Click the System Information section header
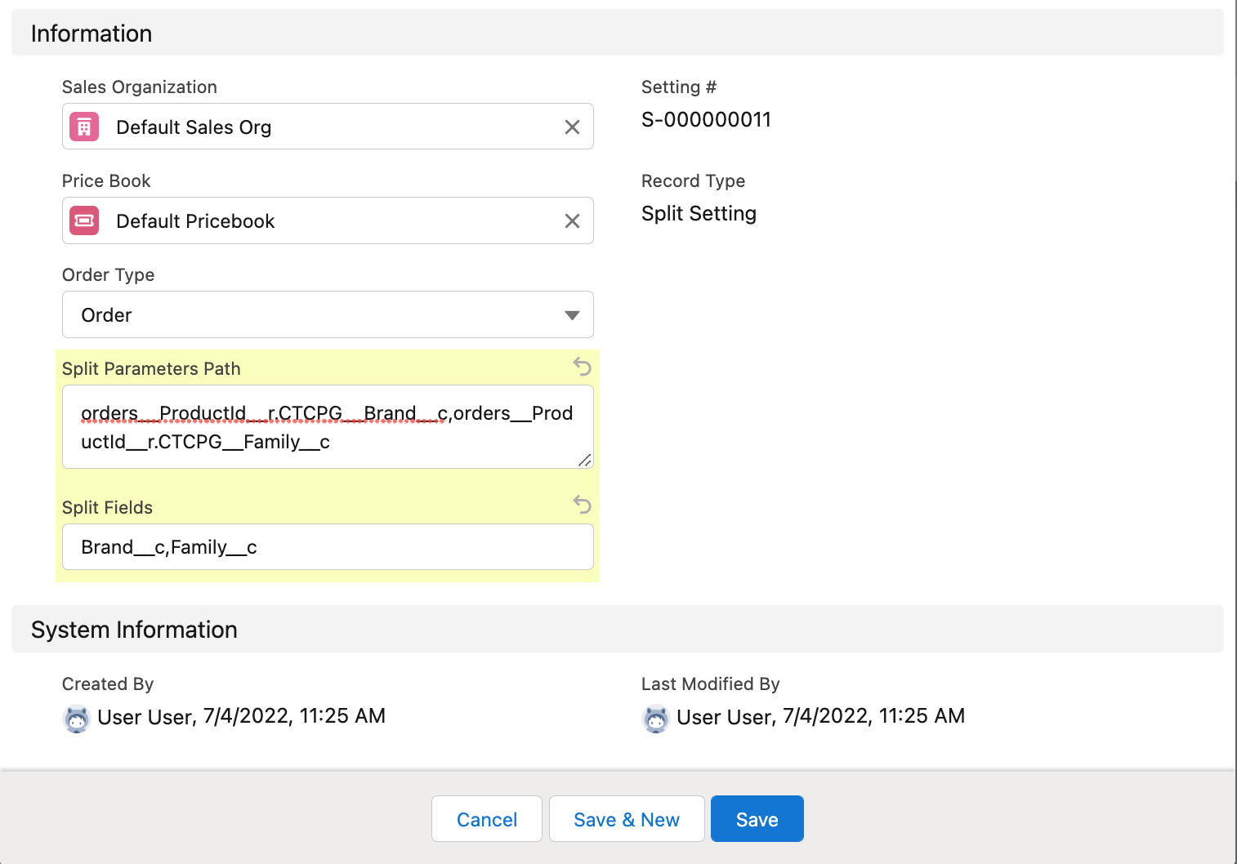The image size is (1237, 864). 133,630
